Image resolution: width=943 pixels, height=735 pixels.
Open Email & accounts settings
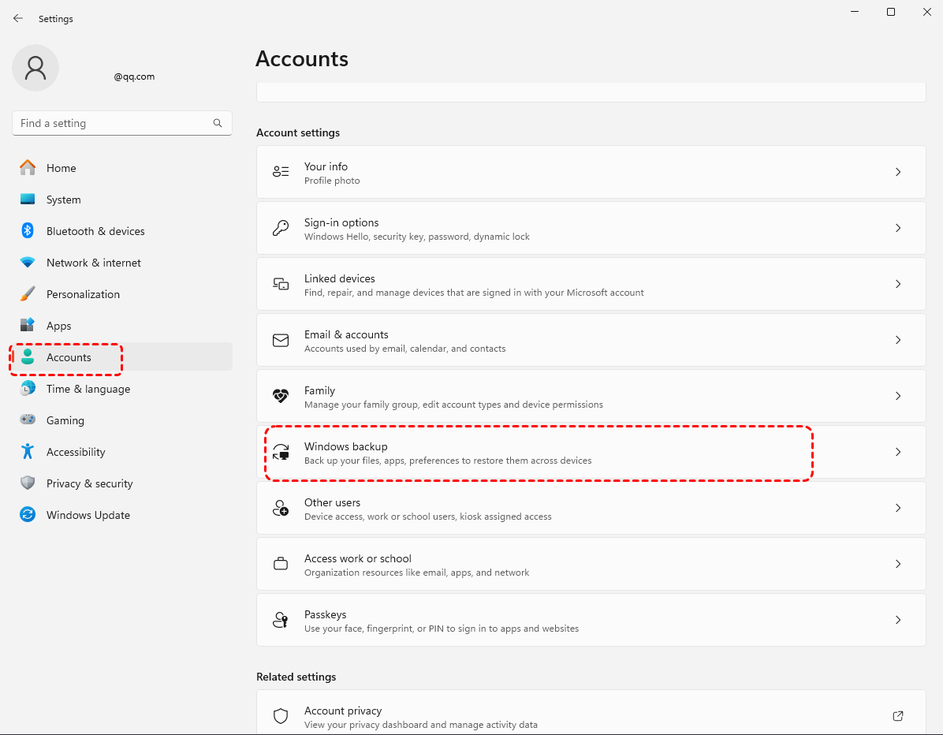pyautogui.click(x=591, y=340)
